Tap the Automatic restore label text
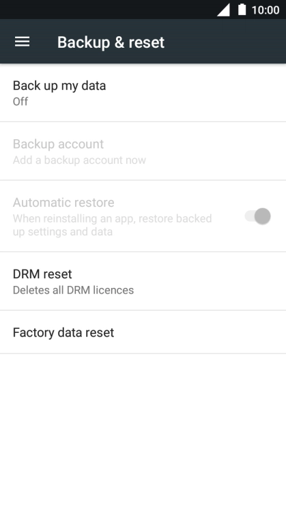Screen dimensions: 286x509 click(63, 203)
